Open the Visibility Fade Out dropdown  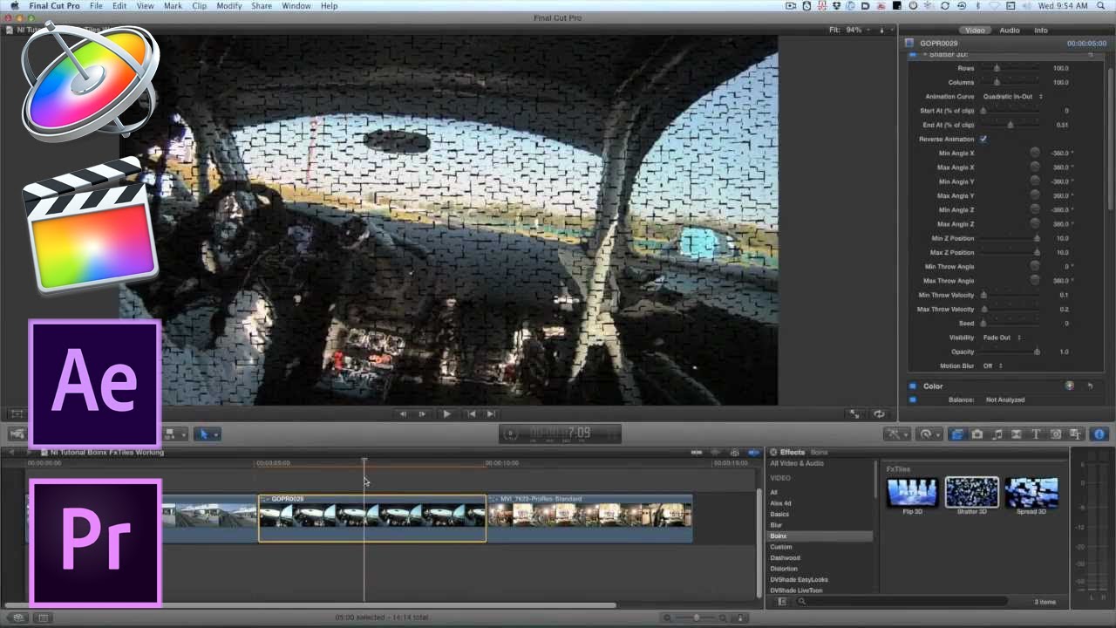coord(1003,338)
